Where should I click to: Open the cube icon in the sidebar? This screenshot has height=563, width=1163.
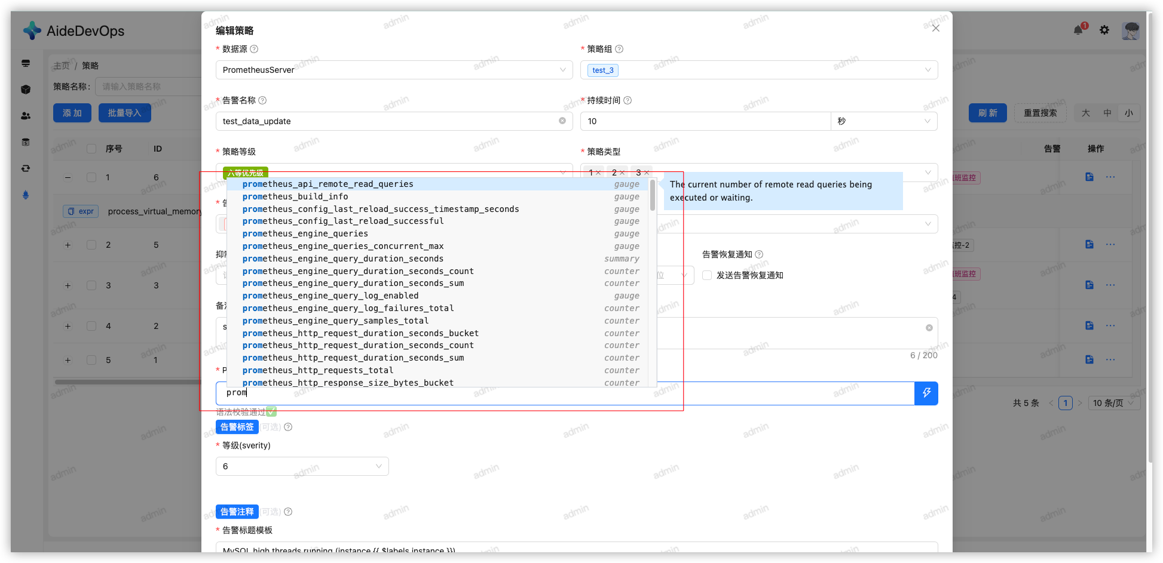click(x=26, y=90)
